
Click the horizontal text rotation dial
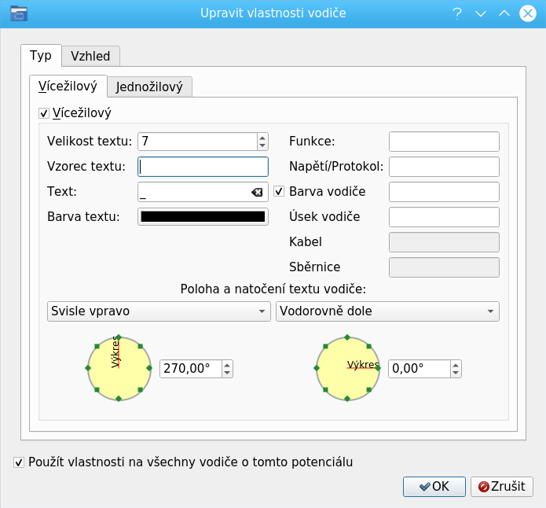tap(348, 368)
